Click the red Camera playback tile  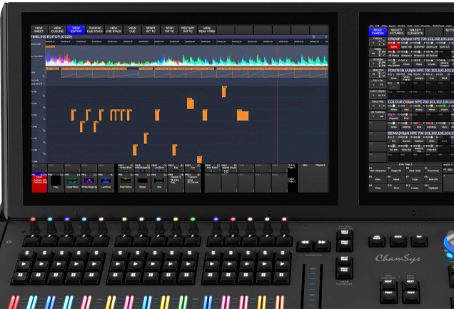(x=39, y=181)
